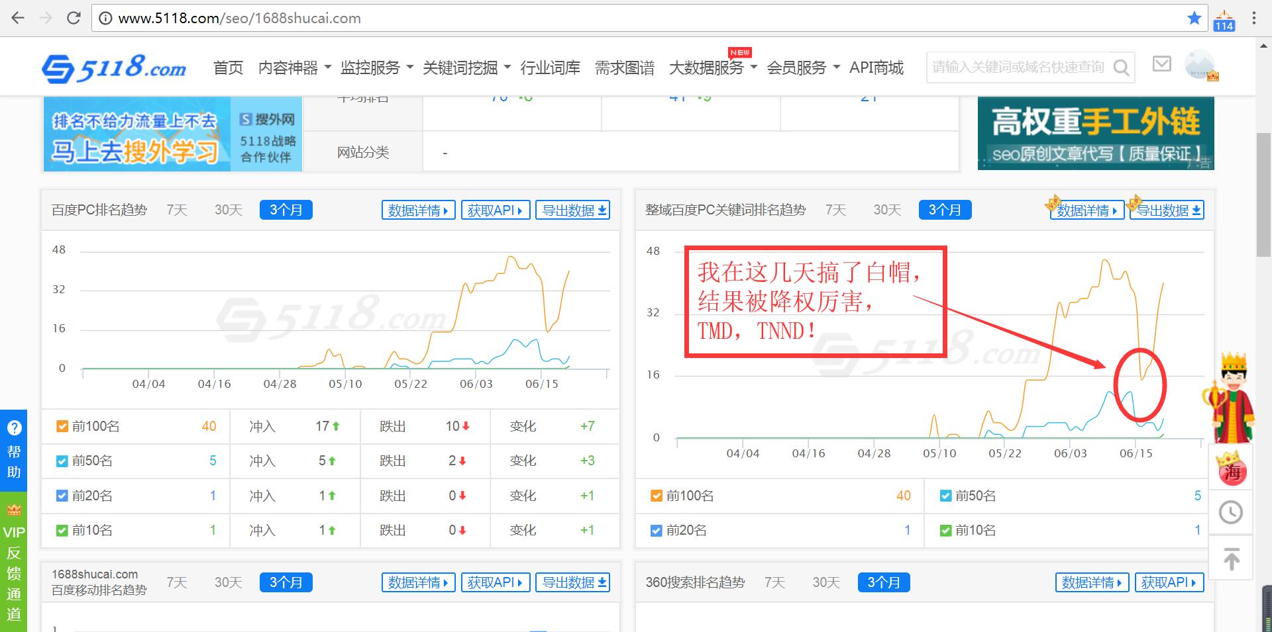Switch to the 7天 view in 百度PC排名趋势

tap(176, 210)
